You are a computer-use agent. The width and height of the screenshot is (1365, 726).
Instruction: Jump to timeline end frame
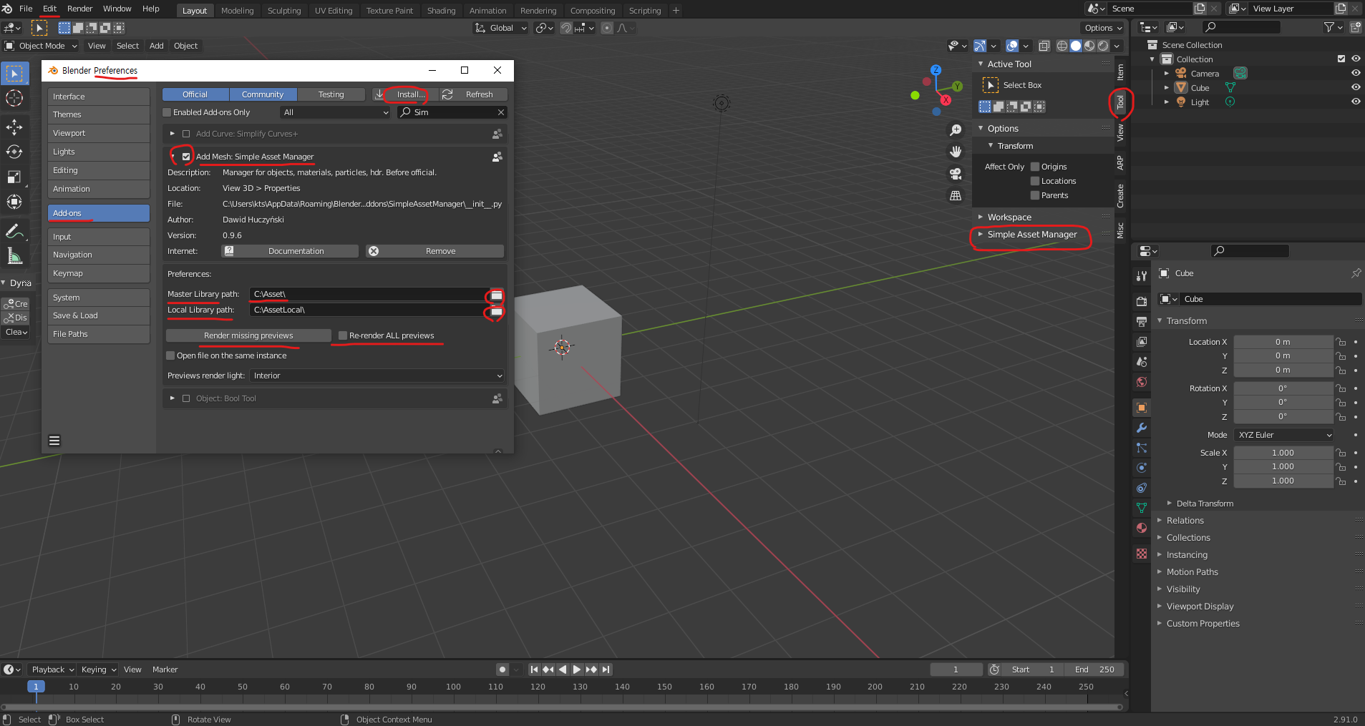[x=606, y=669]
